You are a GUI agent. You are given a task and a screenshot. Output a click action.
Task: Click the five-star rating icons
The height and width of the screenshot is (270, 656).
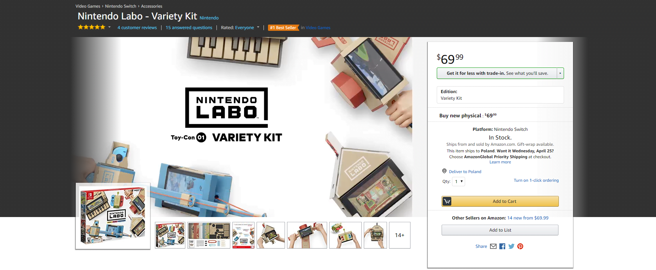click(92, 27)
